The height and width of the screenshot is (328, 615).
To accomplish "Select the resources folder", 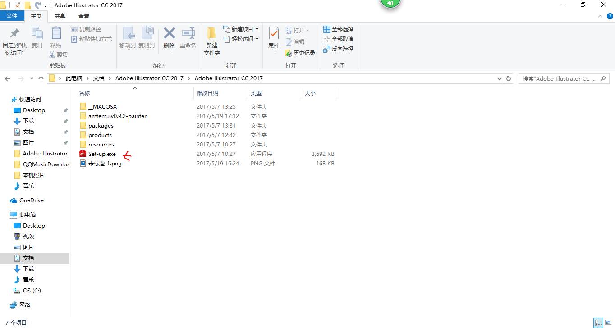I will (x=97, y=145).
